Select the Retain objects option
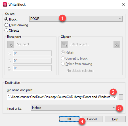Screen dimensions: 128x126 [63, 52]
